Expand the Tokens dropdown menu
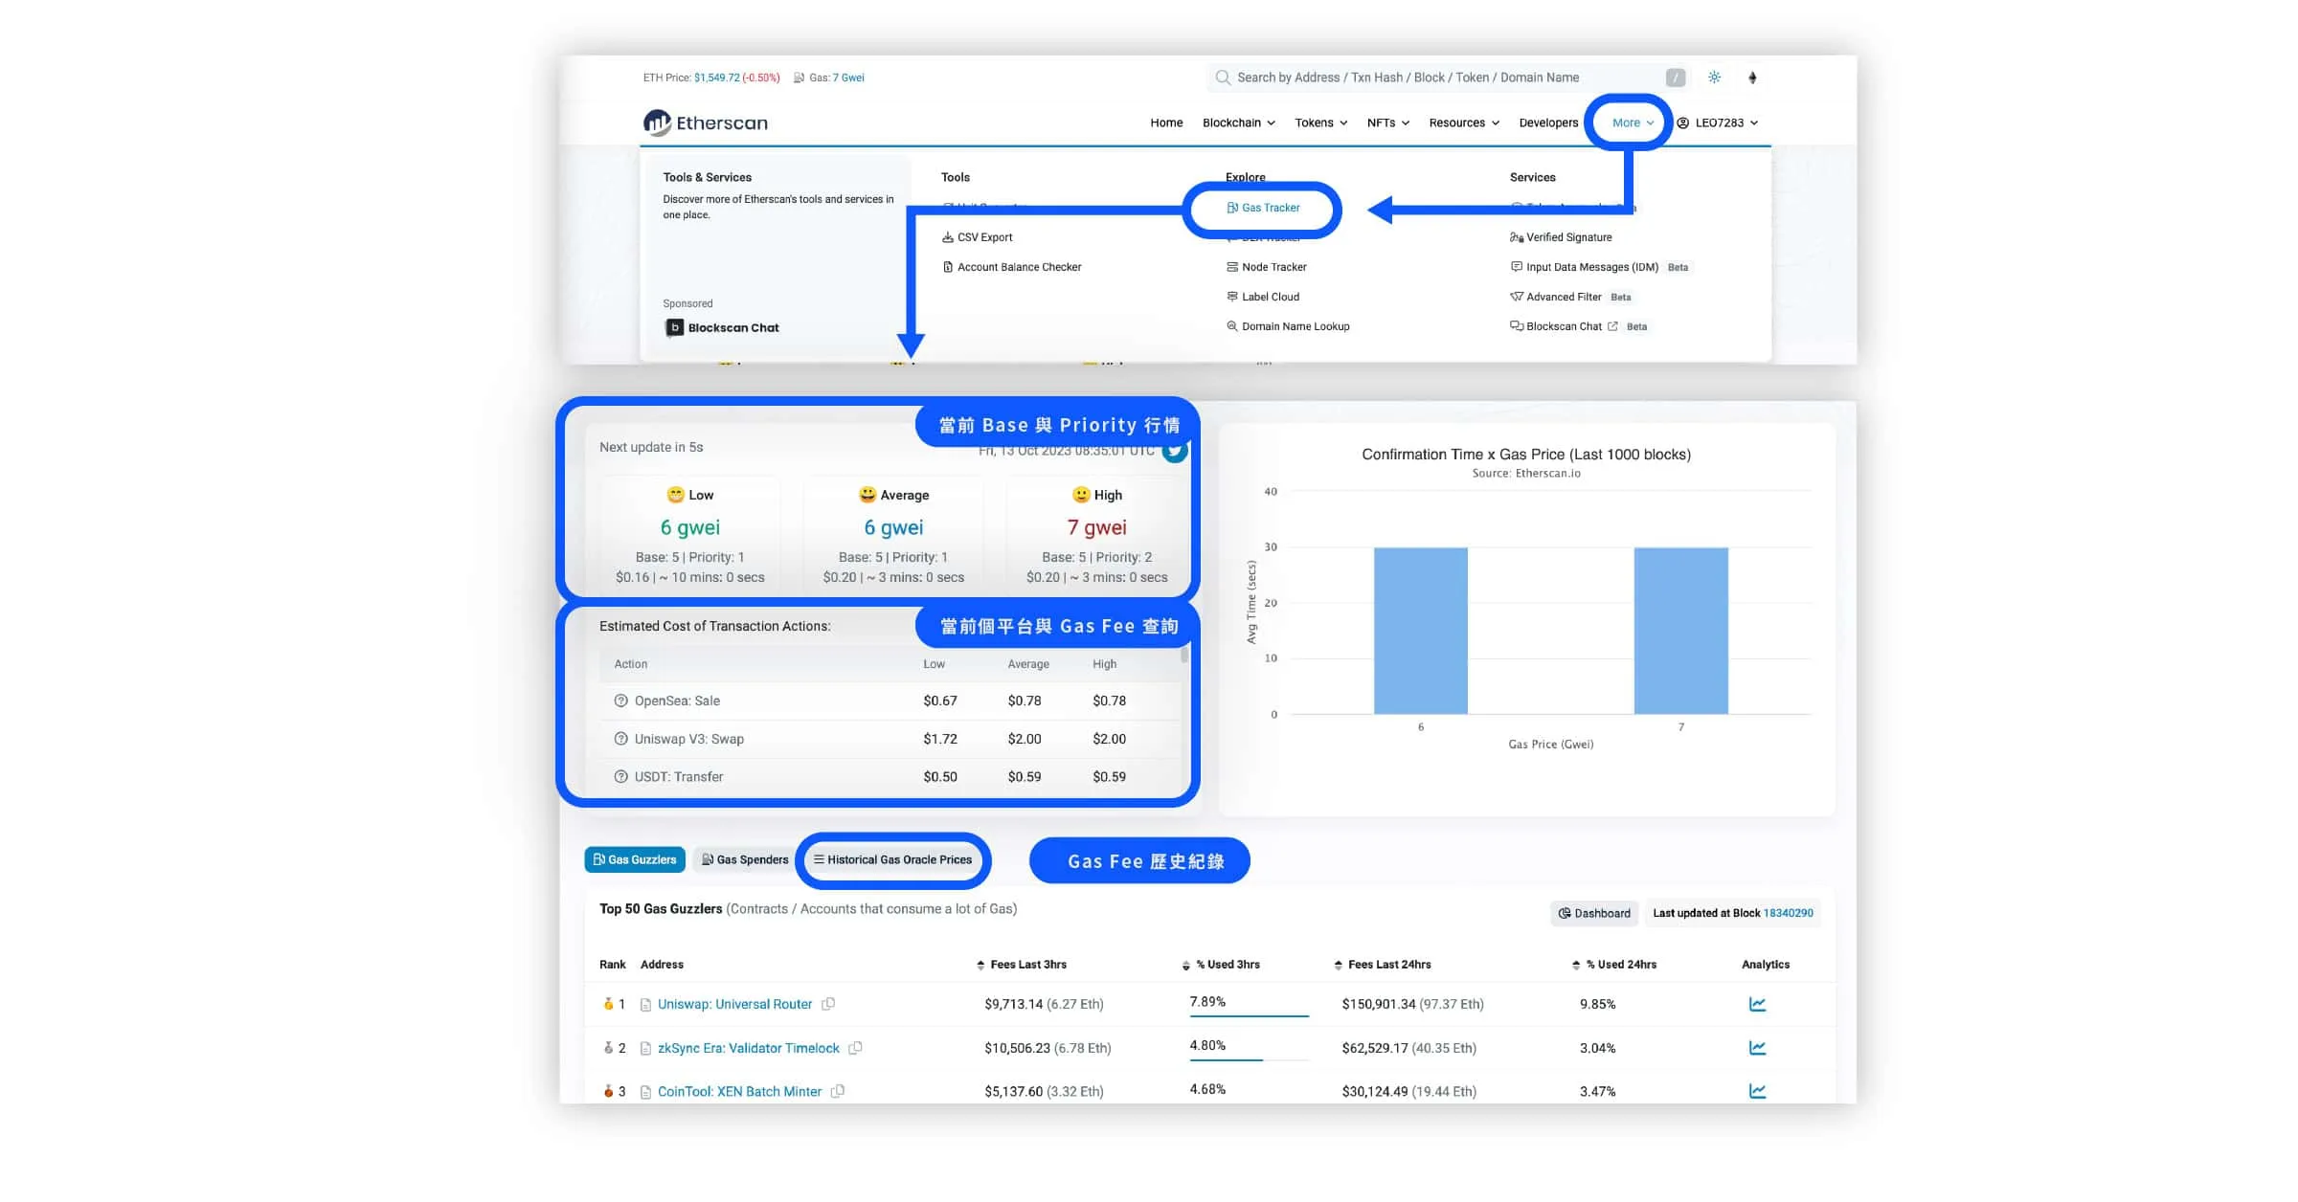The height and width of the screenshot is (1202, 2298). point(1321,122)
